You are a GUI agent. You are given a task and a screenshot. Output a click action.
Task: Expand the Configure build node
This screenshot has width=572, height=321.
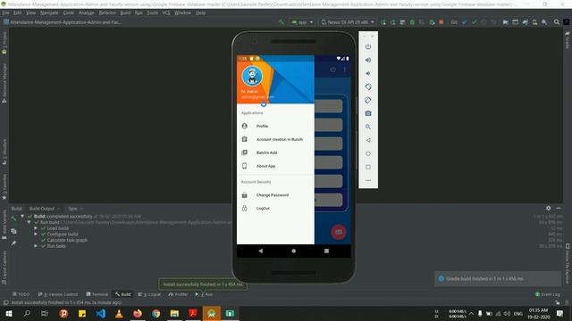36,234
